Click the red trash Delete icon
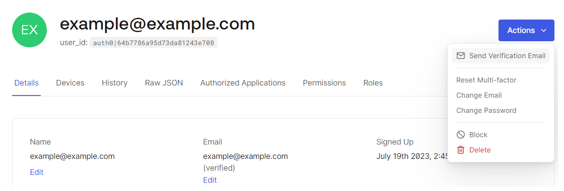Viewport: 564px width, 191px height. (461, 150)
